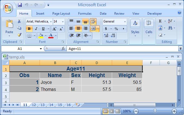Cut selection with scissors icon

click(x=19, y=21)
